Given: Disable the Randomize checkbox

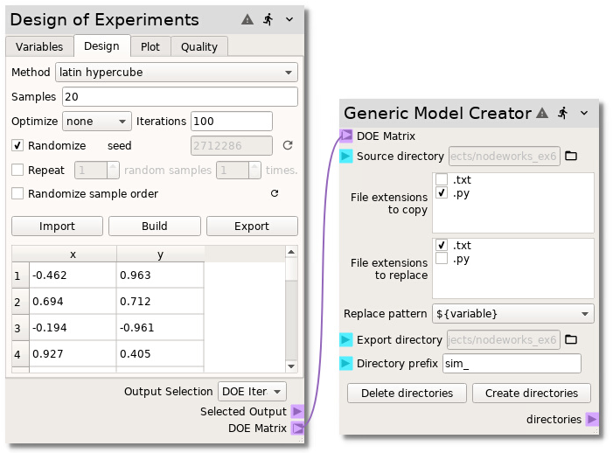Looking at the screenshot, I should pyautogui.click(x=17, y=145).
